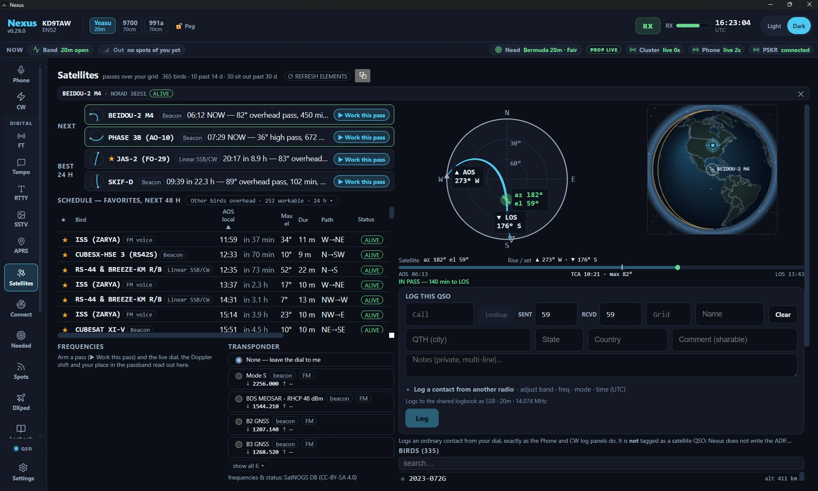Toggle favorite star for CUBESX-HSE 3 (RS42S)
Screen dimensions: 818x491
(65, 255)
